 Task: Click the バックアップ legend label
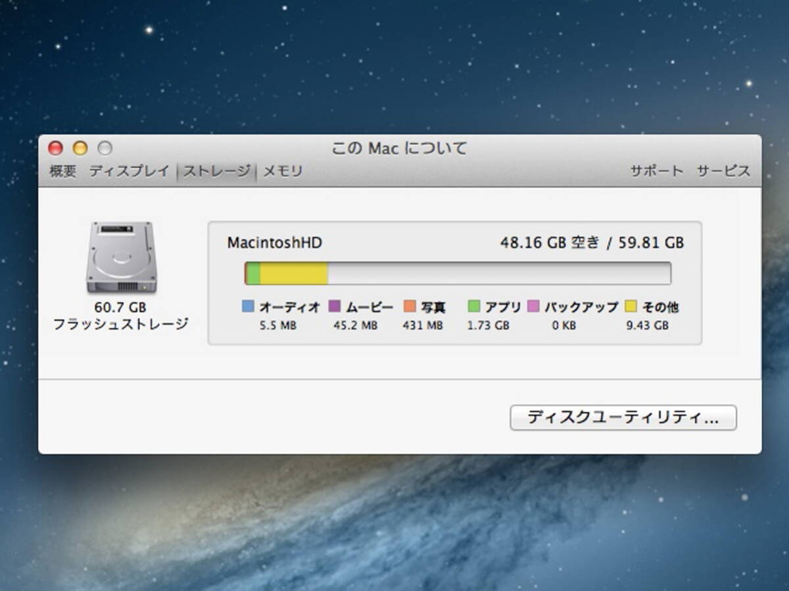(x=581, y=307)
